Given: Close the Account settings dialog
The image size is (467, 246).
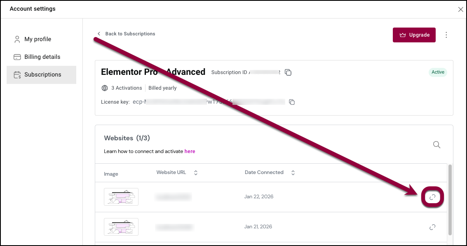Looking at the screenshot, I should tap(460, 9).
